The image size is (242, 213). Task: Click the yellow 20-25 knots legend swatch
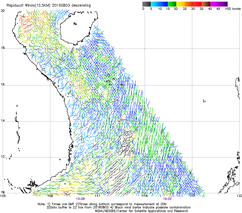click(x=181, y=4)
